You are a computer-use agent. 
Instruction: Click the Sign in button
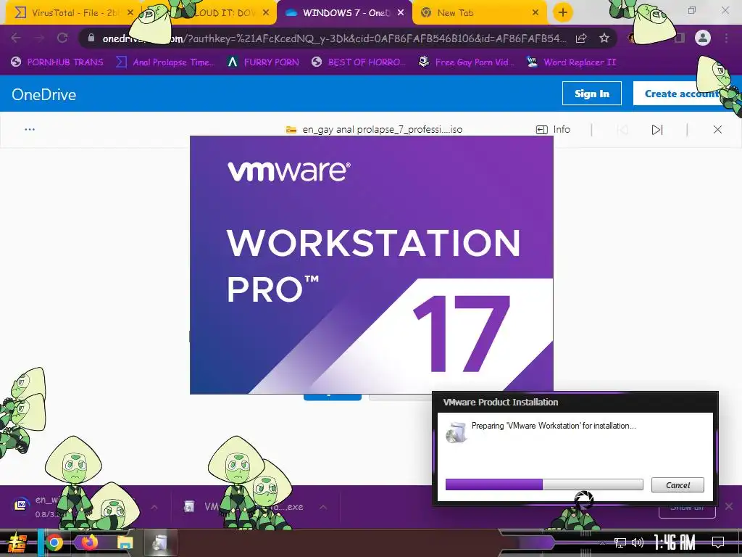(x=591, y=94)
